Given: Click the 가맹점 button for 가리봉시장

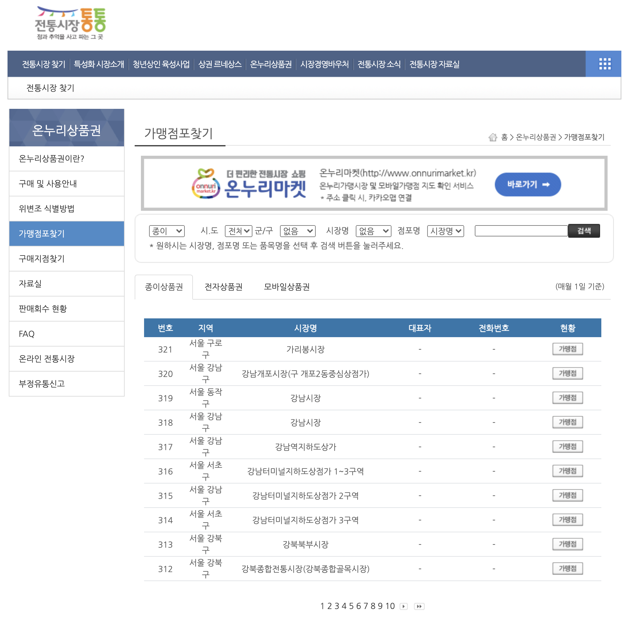Looking at the screenshot, I should pos(567,349).
